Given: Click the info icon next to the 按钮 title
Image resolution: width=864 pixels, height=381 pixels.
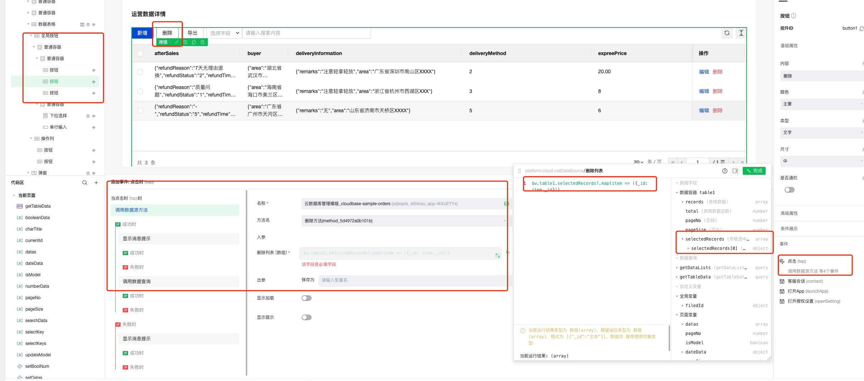Looking at the screenshot, I should (x=794, y=16).
